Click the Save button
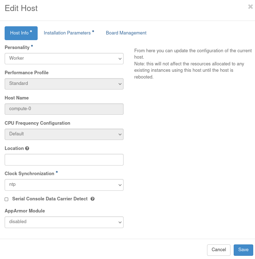255x259 pixels. point(243,250)
